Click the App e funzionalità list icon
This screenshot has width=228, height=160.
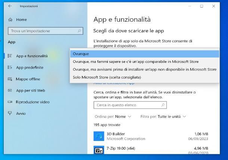click(x=10, y=56)
